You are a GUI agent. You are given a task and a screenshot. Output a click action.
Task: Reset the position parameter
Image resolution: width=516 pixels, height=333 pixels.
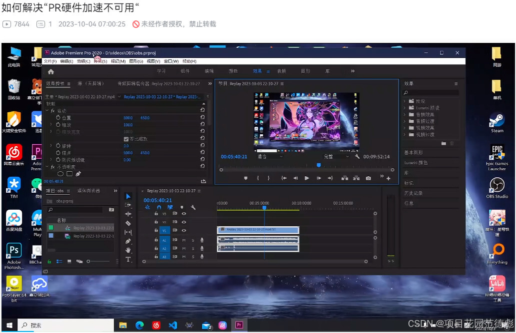[x=202, y=117]
